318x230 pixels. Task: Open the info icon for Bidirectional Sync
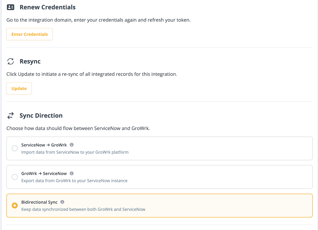(62, 202)
